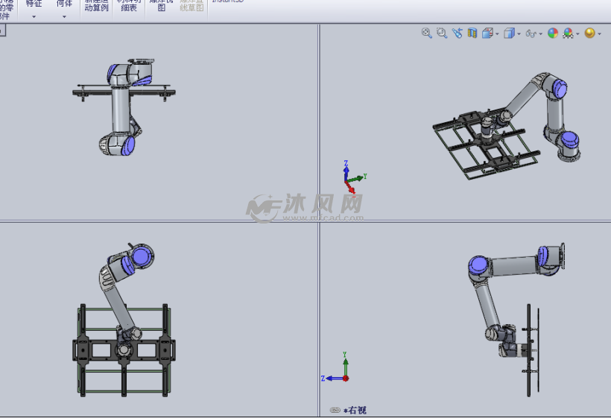Viewport: 611px width, 418px height.
Task: Expand the Display Style dropdown arrow
Action: coord(519,34)
